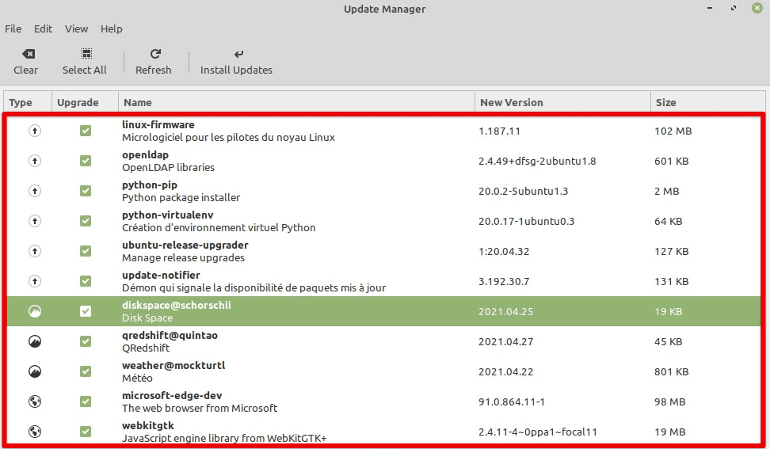This screenshot has width=770, height=449.
Task: Click the globe icon for microsoft-edge-dev
Action: pyautogui.click(x=34, y=401)
